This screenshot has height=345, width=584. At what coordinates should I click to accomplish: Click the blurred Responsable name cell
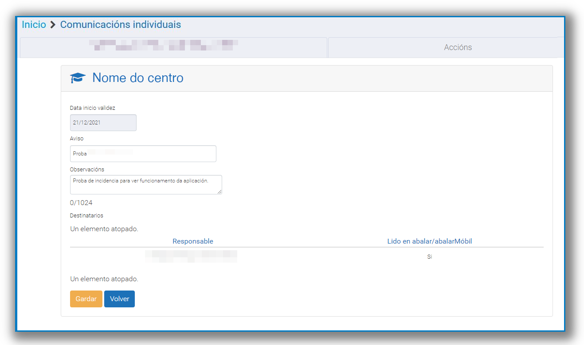tap(191, 256)
